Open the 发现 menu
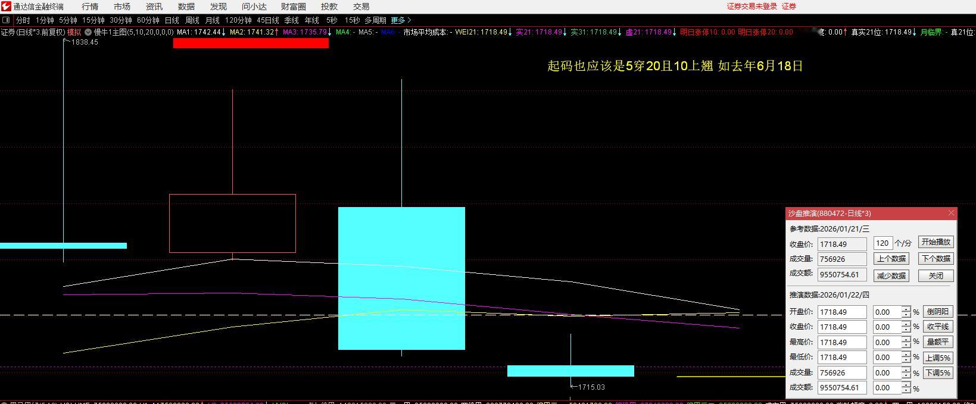976x404 pixels. (x=219, y=7)
